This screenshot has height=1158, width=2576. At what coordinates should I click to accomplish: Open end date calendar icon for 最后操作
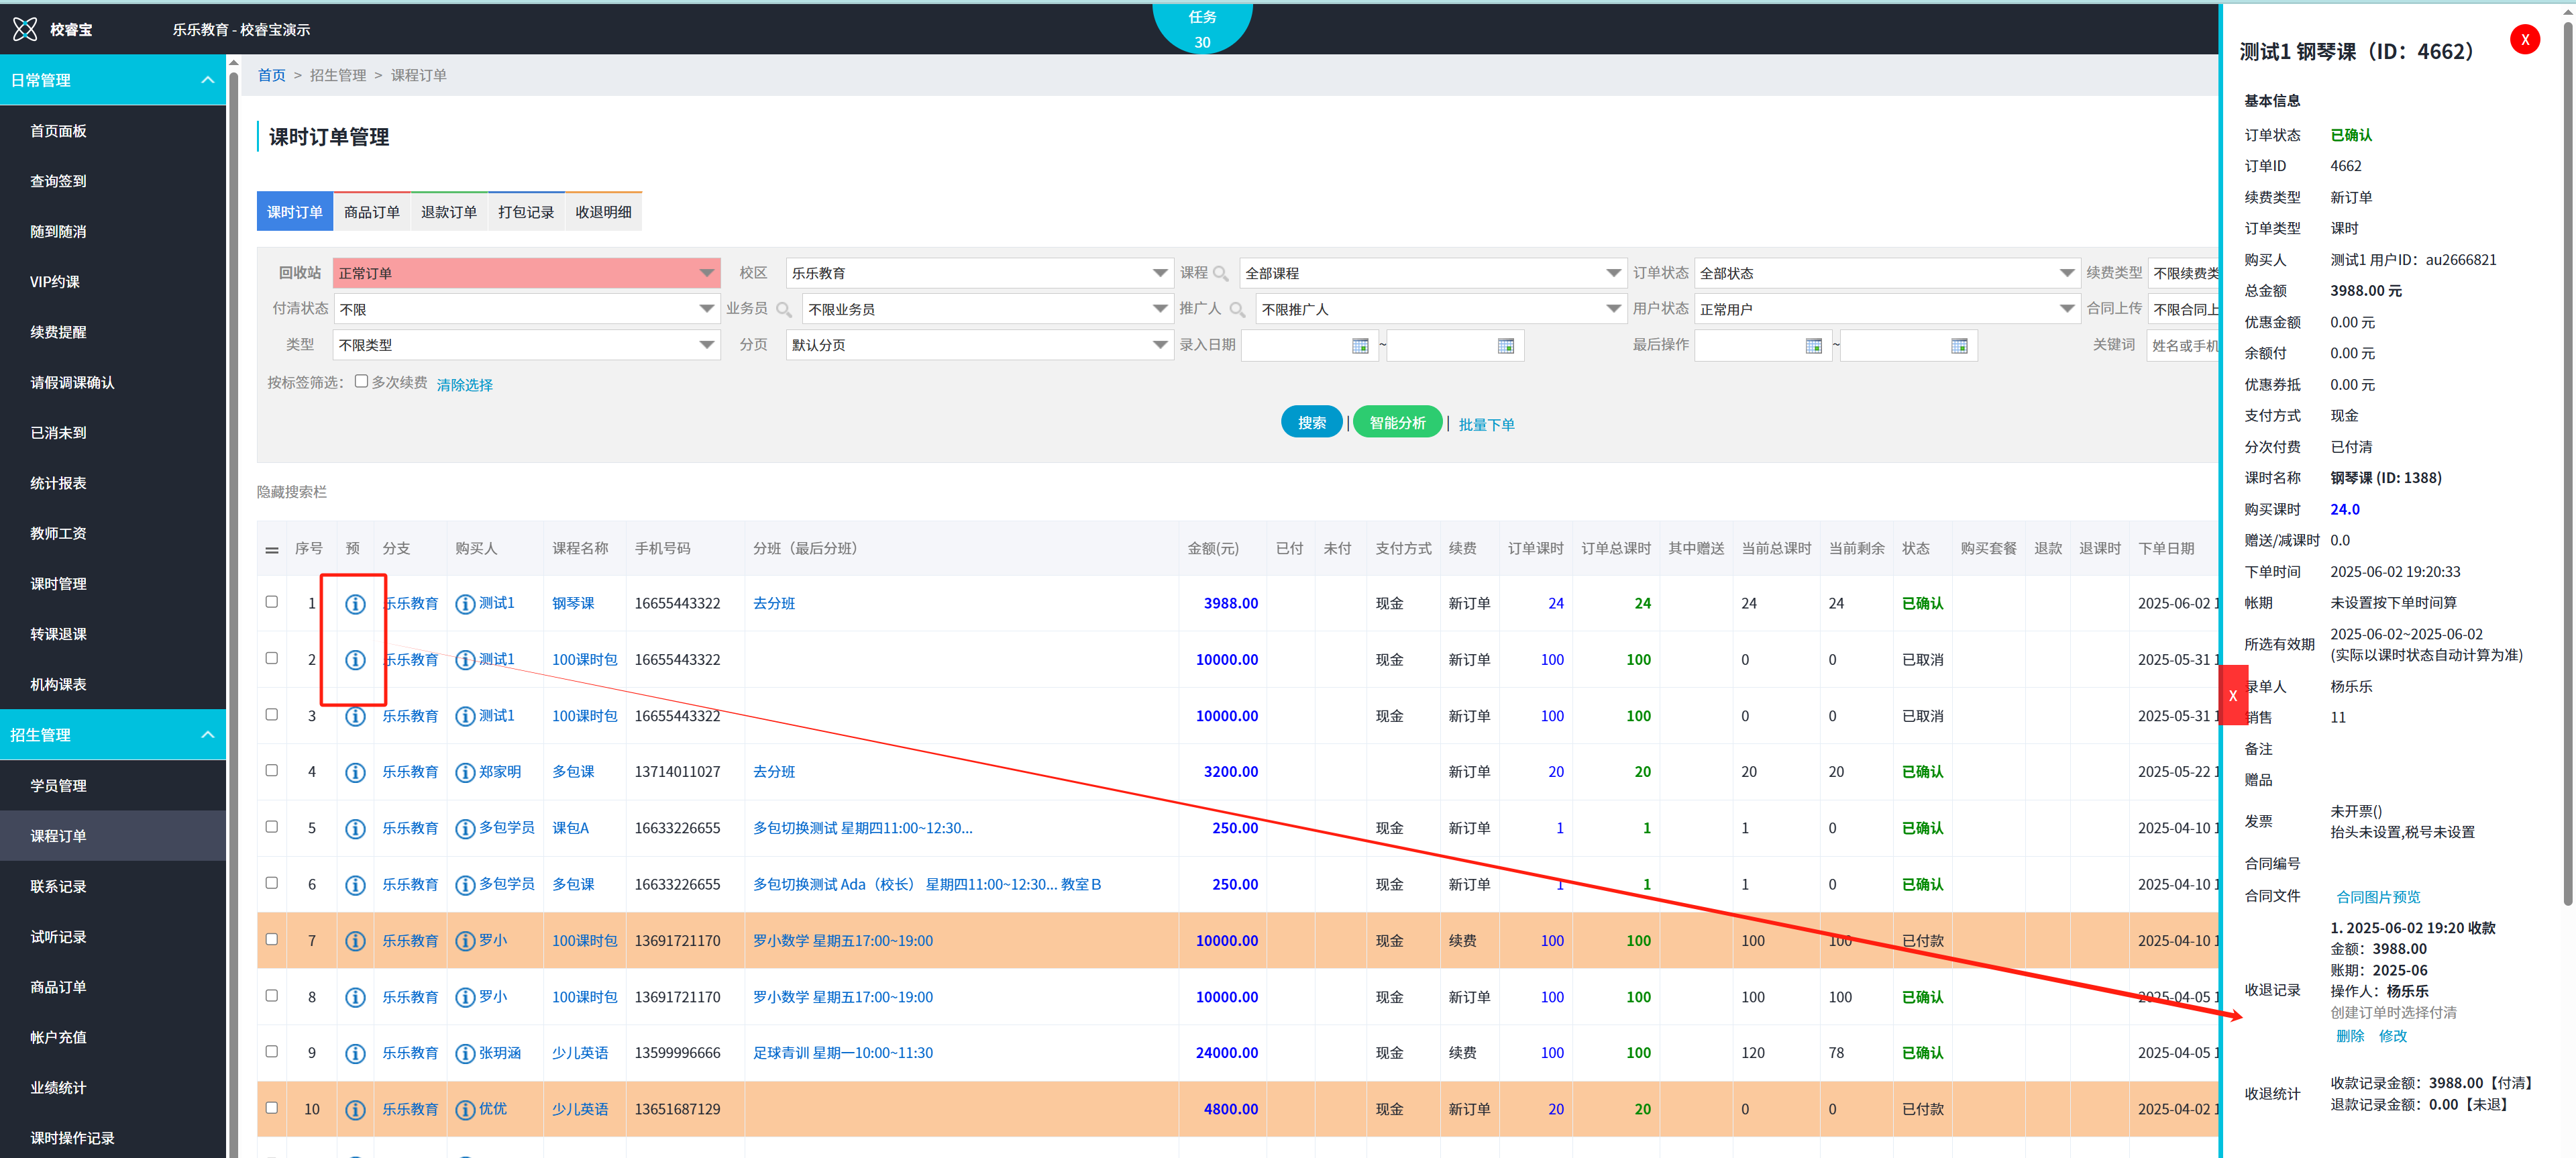pos(1959,346)
